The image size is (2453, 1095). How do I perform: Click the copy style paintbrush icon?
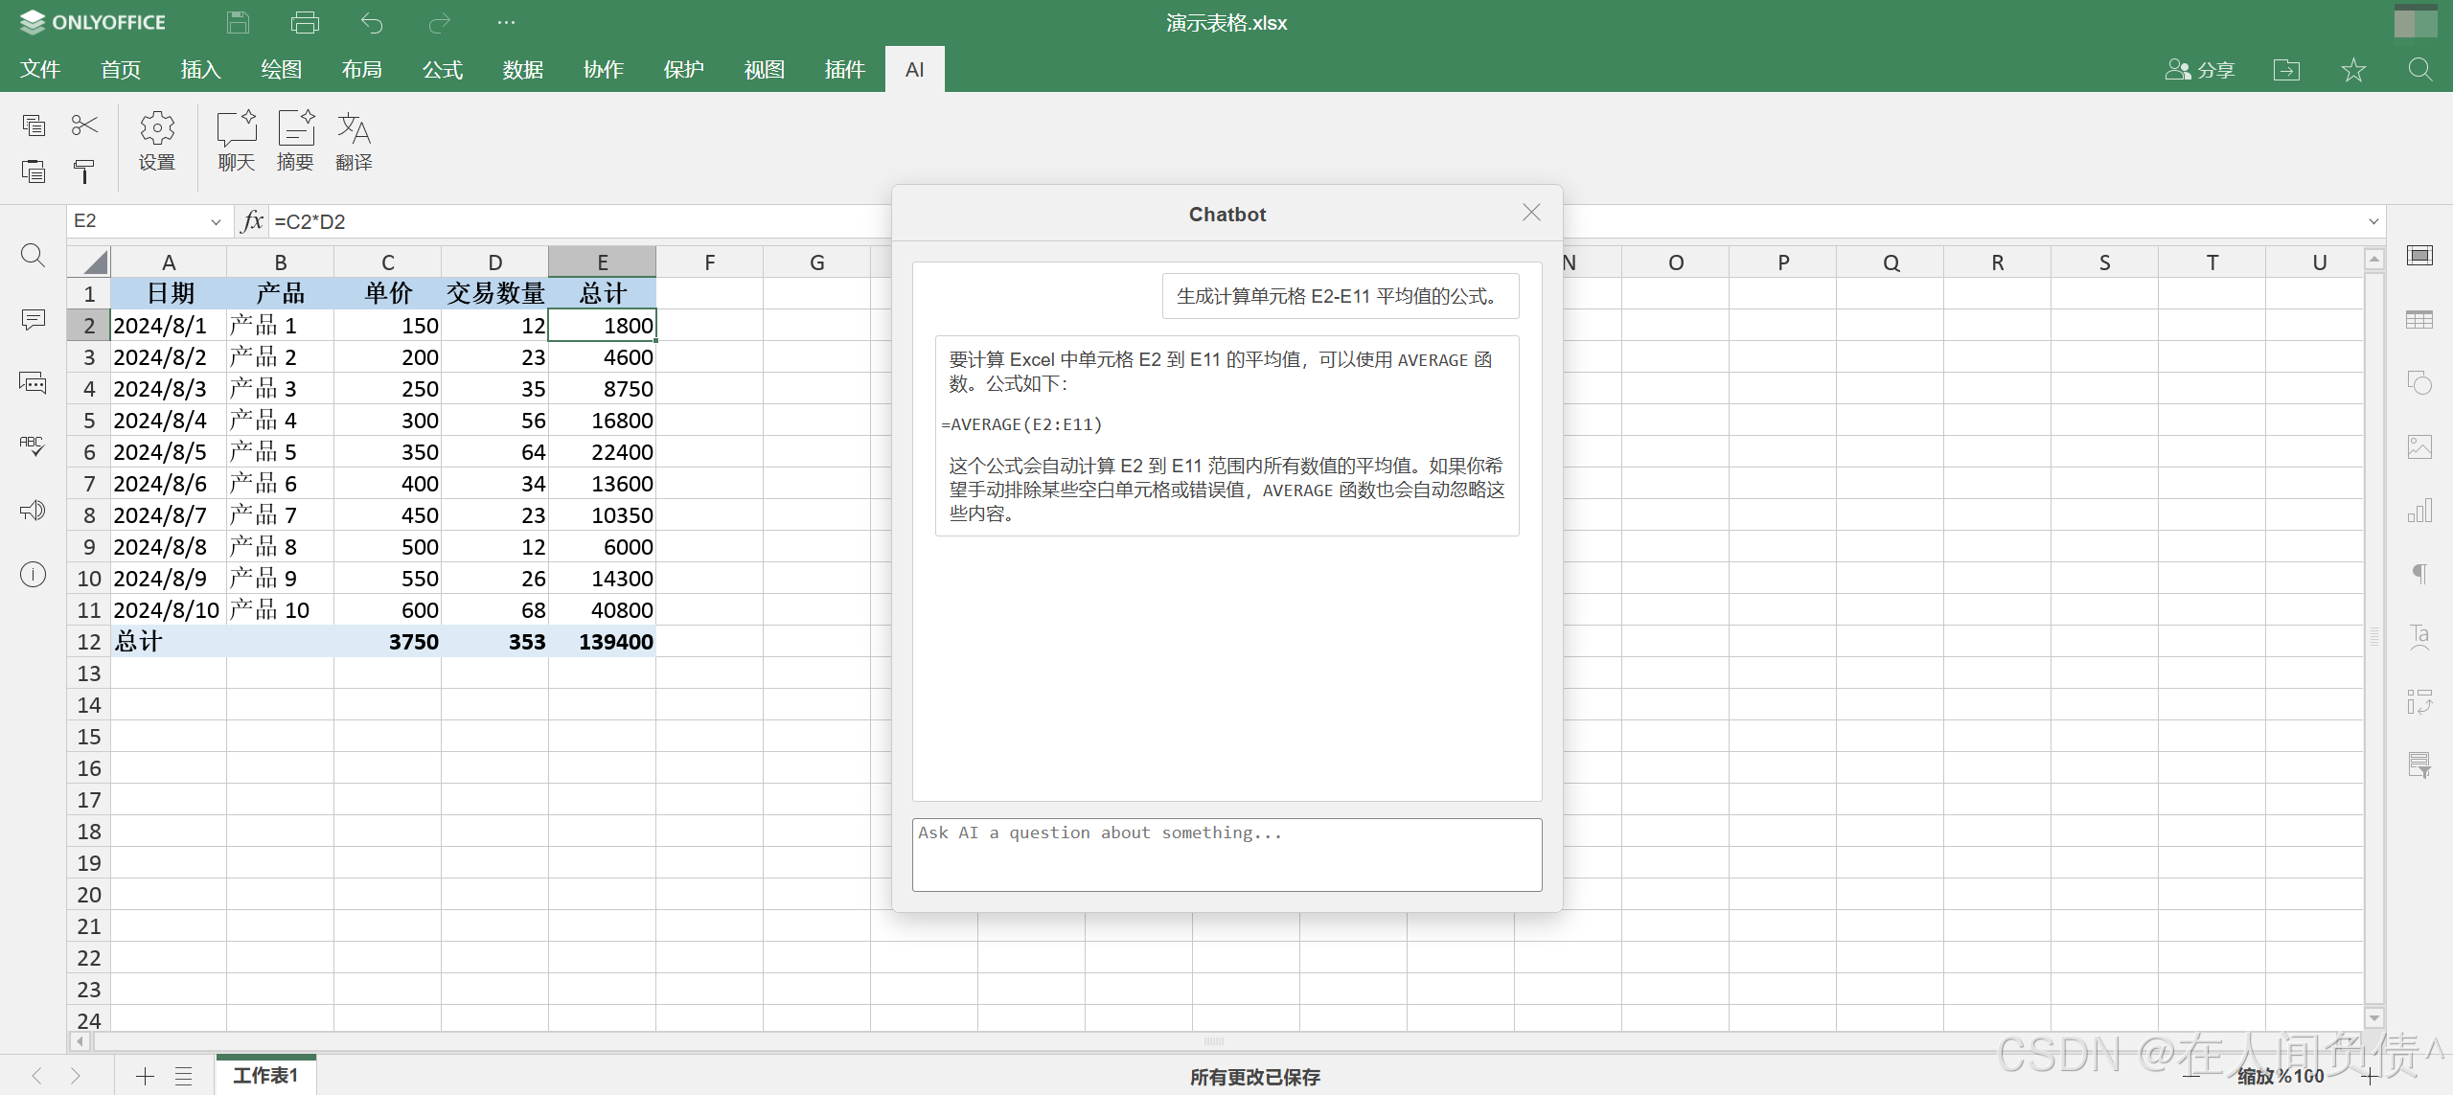84,172
